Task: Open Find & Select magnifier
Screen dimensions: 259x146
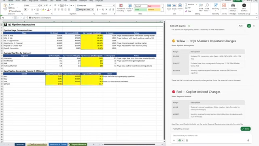Action: [207, 8]
